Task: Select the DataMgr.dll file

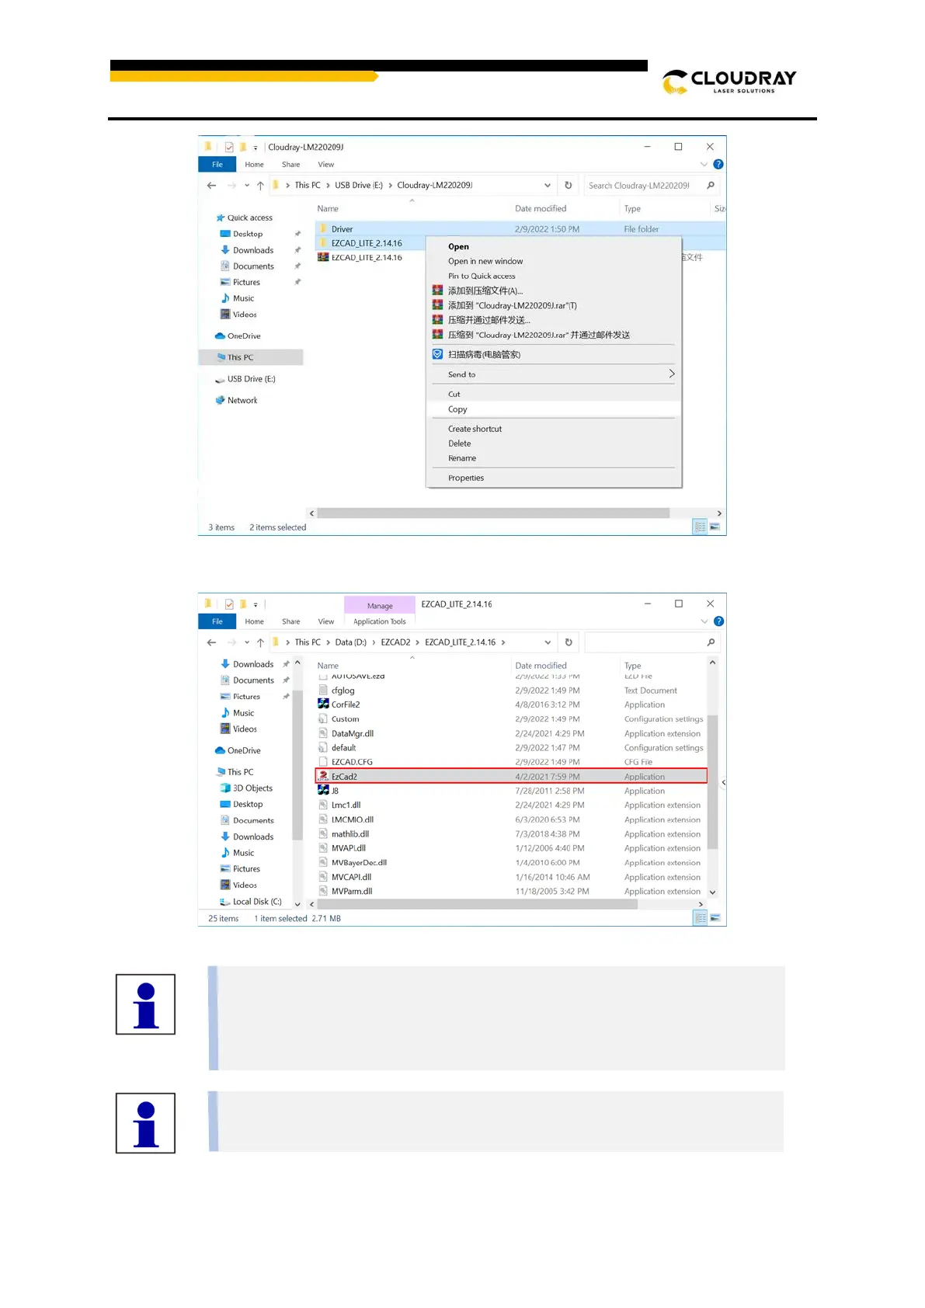Action: coord(352,734)
